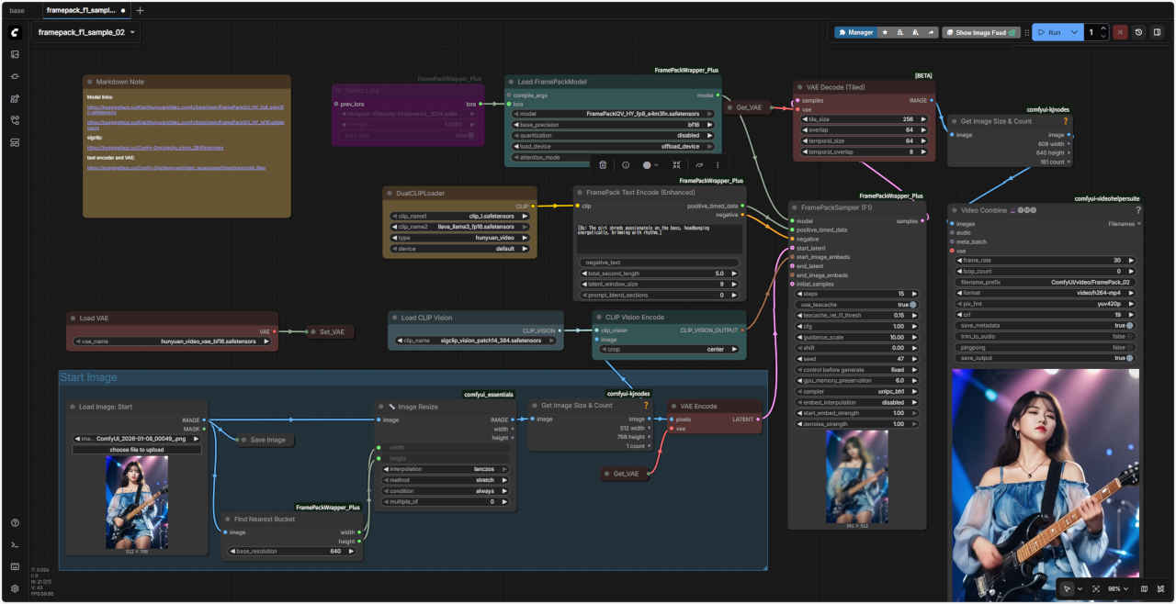Toggle save_output in Video Combine

click(1129, 358)
